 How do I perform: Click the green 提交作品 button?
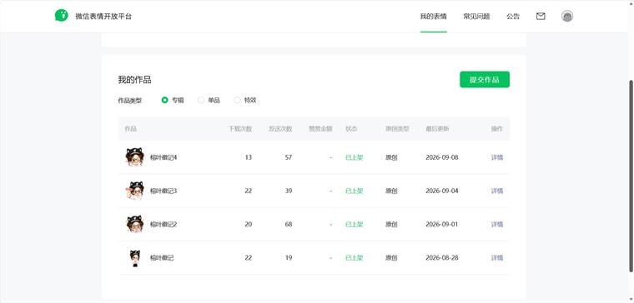[485, 79]
